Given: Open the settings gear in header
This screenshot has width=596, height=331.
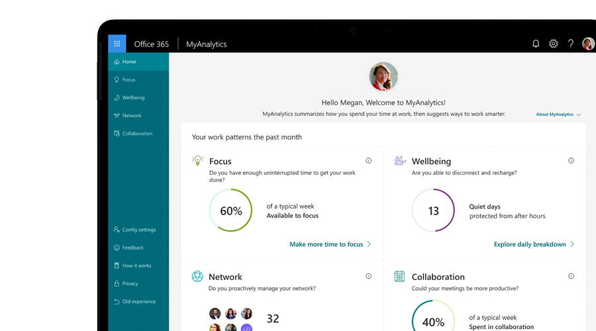Looking at the screenshot, I should coord(553,44).
